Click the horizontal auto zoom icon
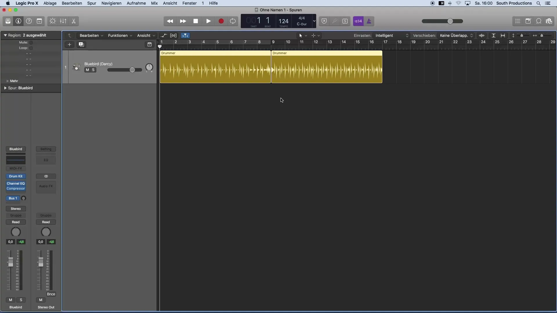Screen dimensions: 557x313 click(x=503, y=36)
